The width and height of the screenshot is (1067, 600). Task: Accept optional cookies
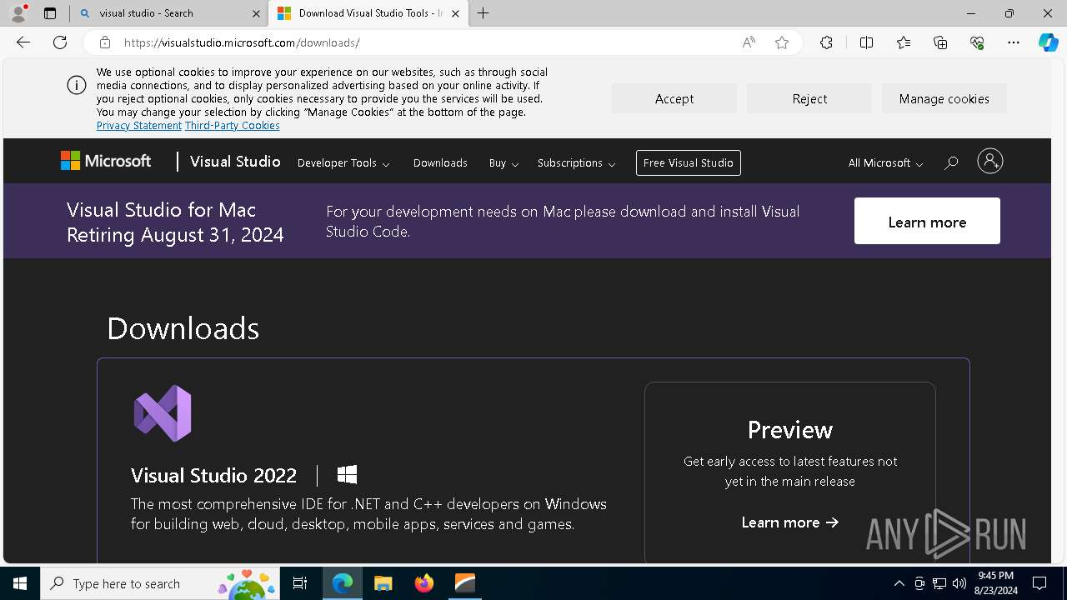click(x=674, y=98)
